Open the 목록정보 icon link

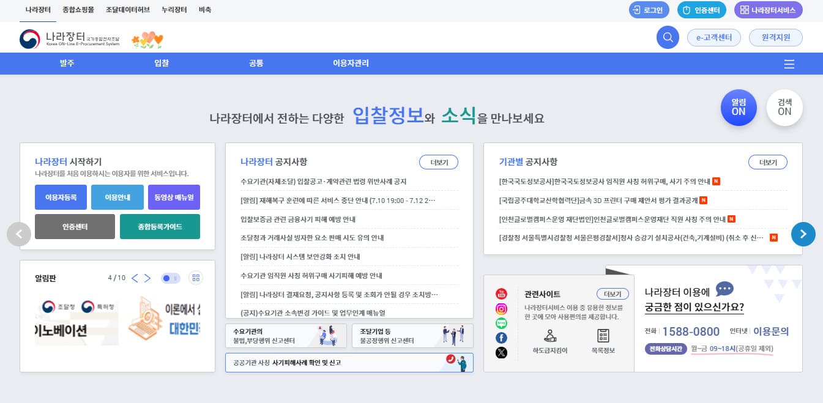point(603,341)
